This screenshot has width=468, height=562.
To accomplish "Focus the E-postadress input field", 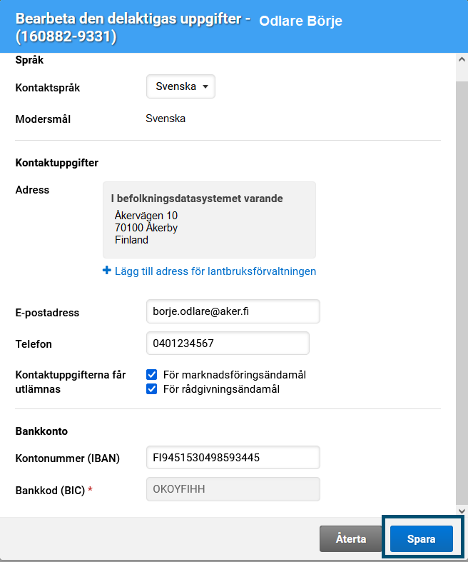I will [233, 312].
